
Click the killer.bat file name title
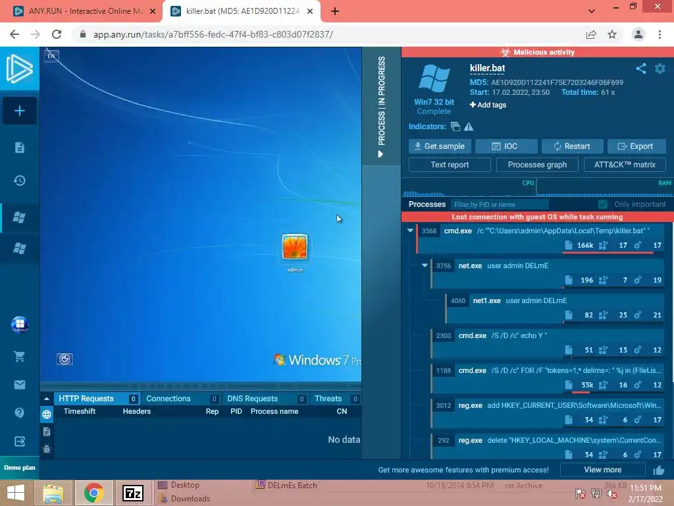487,68
